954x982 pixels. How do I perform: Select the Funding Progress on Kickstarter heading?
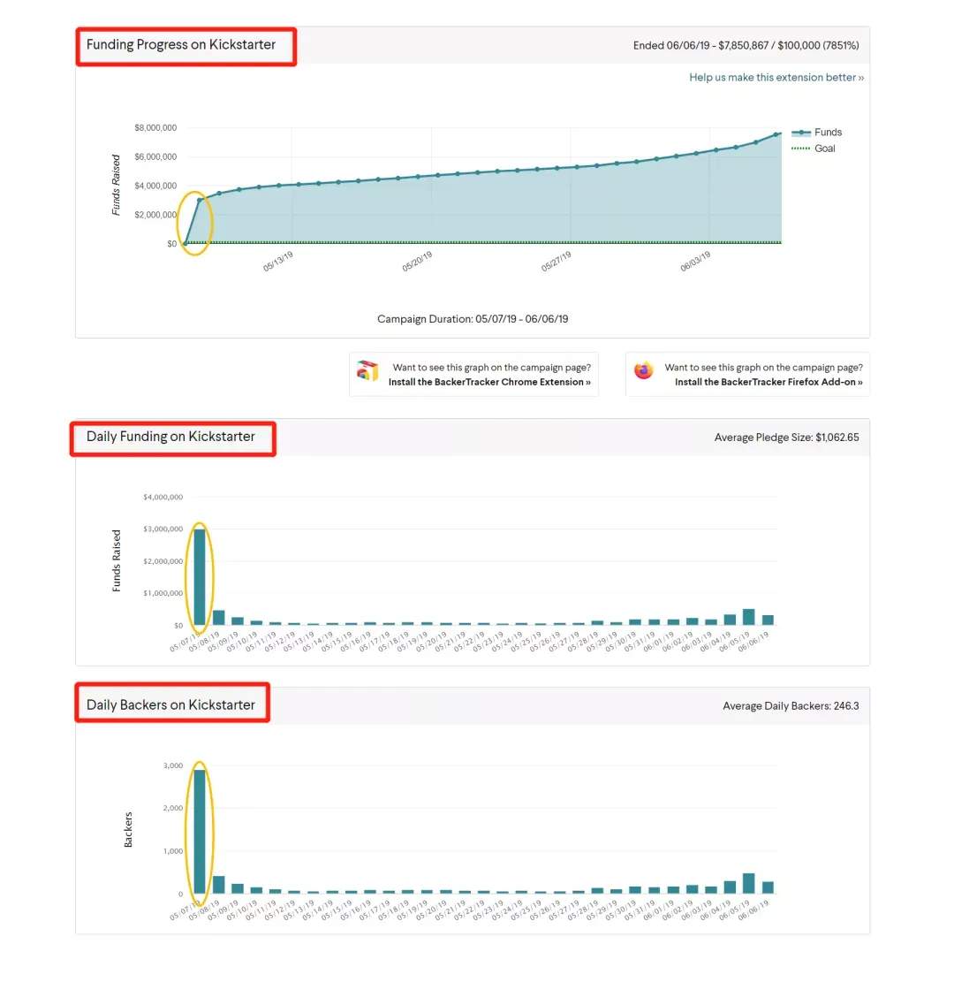(181, 45)
